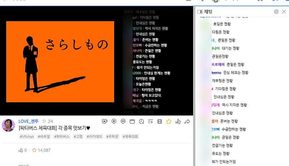This screenshot has width=289, height=166.
Task: Select the #체육대회 hashtag
Action: click(130, 136)
